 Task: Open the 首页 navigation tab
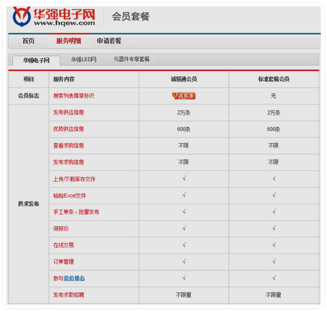(x=28, y=41)
